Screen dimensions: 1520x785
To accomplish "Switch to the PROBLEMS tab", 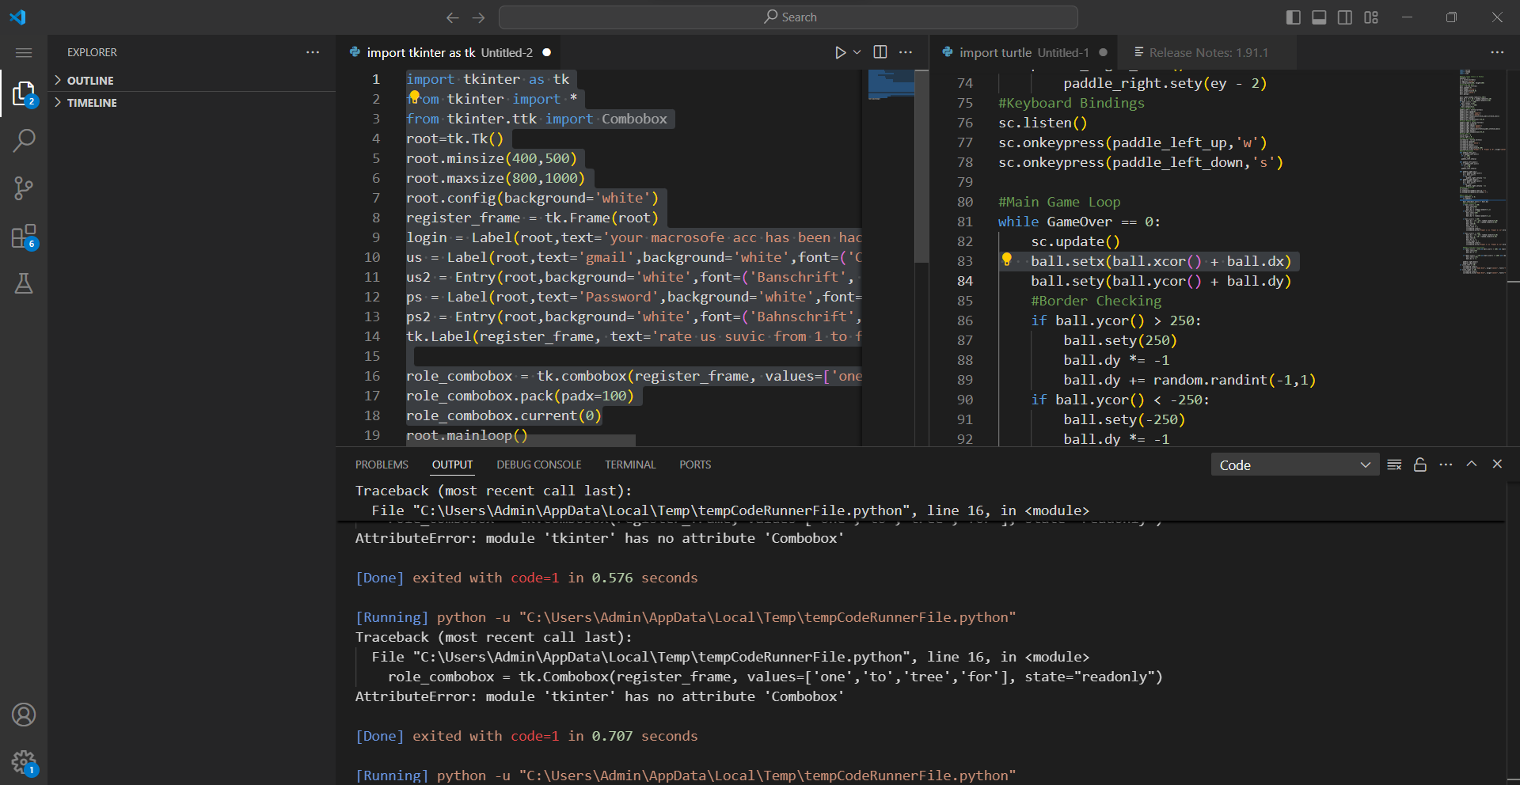I will tap(382, 465).
